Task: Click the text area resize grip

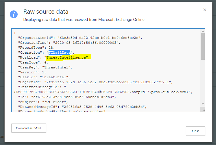Action: [x=203, y=110]
